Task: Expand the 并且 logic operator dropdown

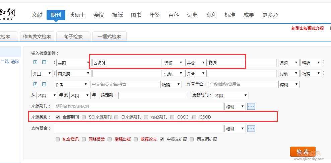Action: click(x=42, y=74)
